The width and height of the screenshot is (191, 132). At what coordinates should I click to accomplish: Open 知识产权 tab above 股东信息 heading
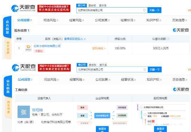[154, 20]
